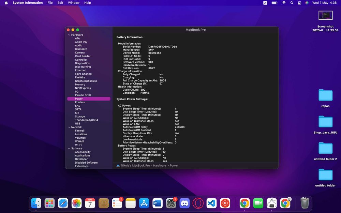Open Visual Studio Code from Dock
Image resolution: width=341 pixels, height=213 pixels.
coord(212,203)
